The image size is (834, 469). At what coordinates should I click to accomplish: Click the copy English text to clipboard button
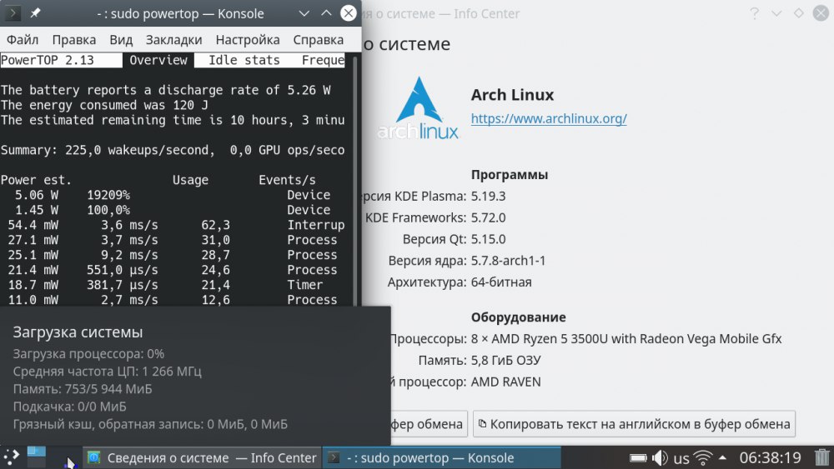coord(634,424)
